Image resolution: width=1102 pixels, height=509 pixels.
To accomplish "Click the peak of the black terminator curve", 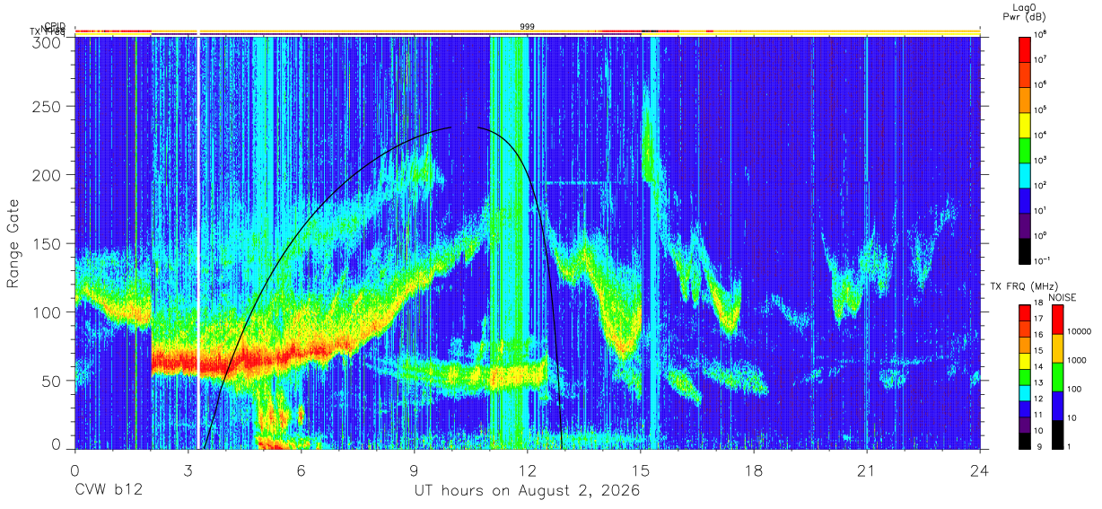I will click(x=465, y=127).
